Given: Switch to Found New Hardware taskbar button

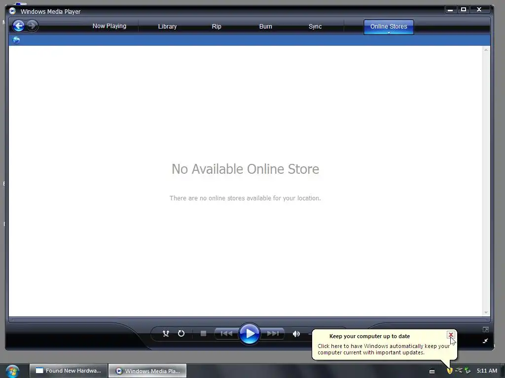Looking at the screenshot, I should point(68,371).
